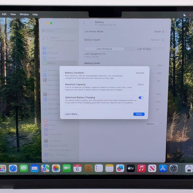Open the View menu
The width and height of the screenshot is (193, 193).
(13, 14)
